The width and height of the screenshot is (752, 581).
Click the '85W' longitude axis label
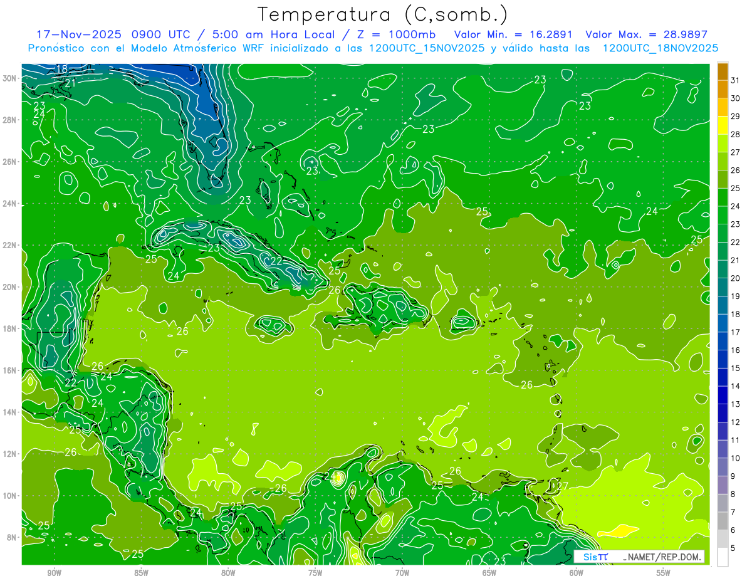(x=141, y=573)
